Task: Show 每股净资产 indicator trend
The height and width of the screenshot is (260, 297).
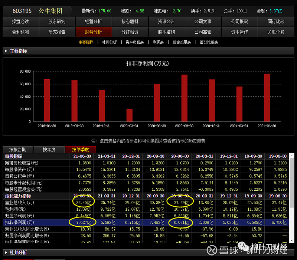Action: [x=20, y=170]
